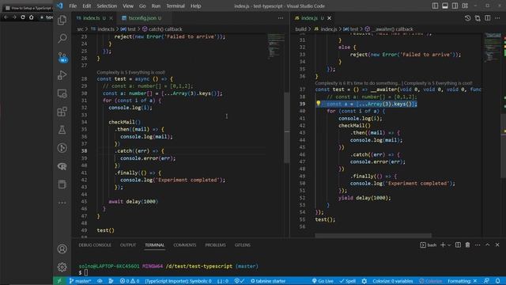Go back in the browser window

pyautogui.click(x=6, y=17)
